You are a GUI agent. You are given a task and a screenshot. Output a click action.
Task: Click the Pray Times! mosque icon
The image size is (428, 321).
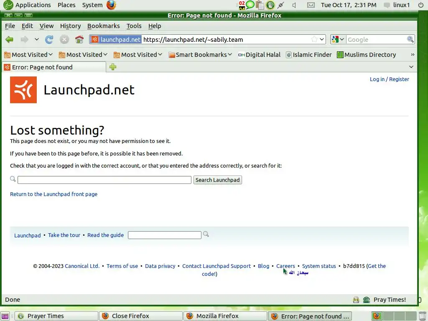pyautogui.click(x=366, y=300)
